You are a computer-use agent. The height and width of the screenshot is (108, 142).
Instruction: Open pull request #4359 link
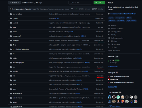(71, 32)
